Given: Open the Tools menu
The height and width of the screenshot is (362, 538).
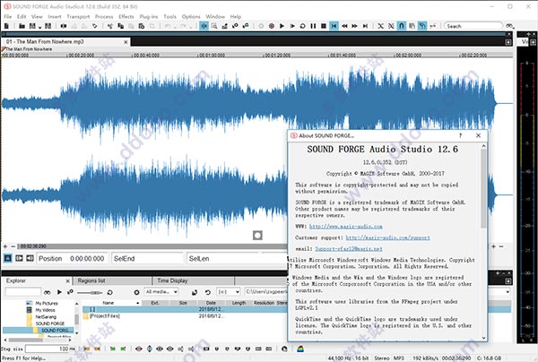Looking at the screenshot, I should (x=169, y=16).
